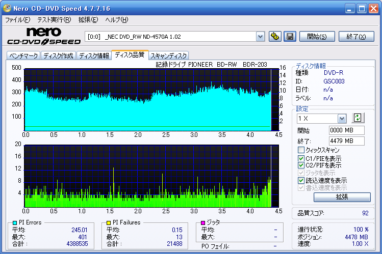Screen dimensions: 382x254
Task: Uncheck the 読込速度を表示 checkbox
Action: pos(301,180)
